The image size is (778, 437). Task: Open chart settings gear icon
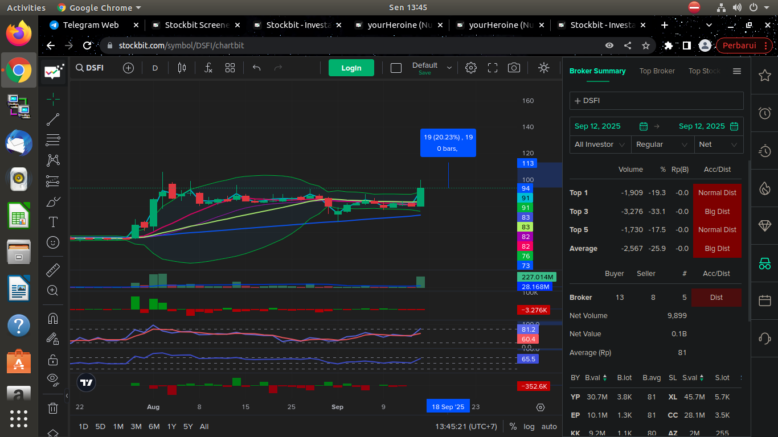tap(471, 68)
